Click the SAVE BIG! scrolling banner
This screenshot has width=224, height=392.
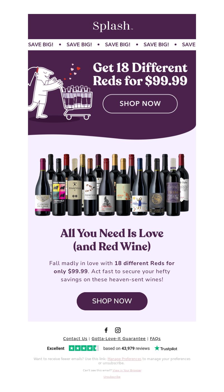pos(112,45)
